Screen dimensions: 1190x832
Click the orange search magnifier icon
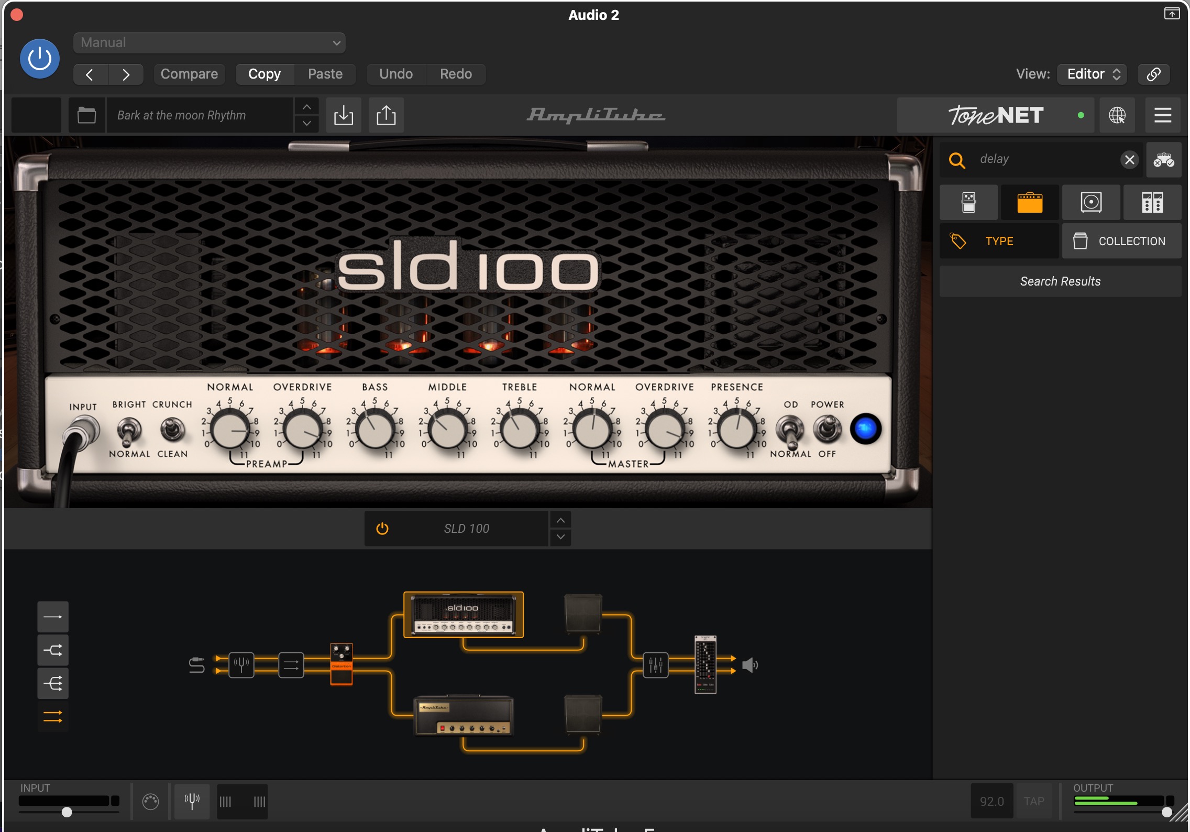click(x=957, y=160)
